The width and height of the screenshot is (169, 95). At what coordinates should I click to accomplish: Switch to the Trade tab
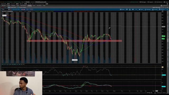coord(8,6)
